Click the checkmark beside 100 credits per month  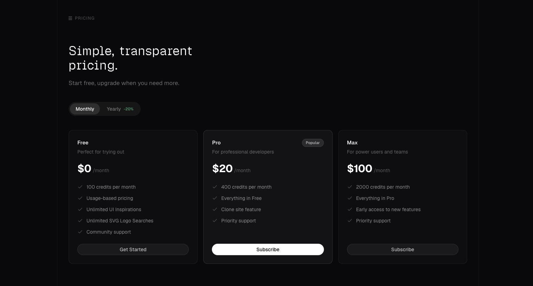(80, 187)
